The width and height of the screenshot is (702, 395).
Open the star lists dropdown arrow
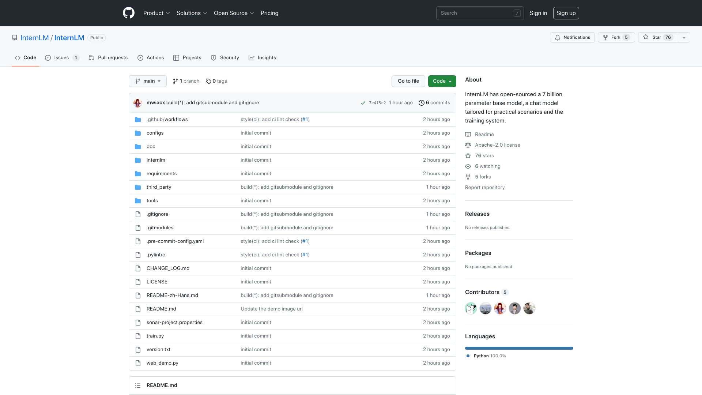click(x=684, y=37)
